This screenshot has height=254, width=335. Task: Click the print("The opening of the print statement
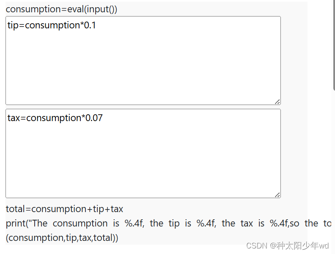point(27,224)
